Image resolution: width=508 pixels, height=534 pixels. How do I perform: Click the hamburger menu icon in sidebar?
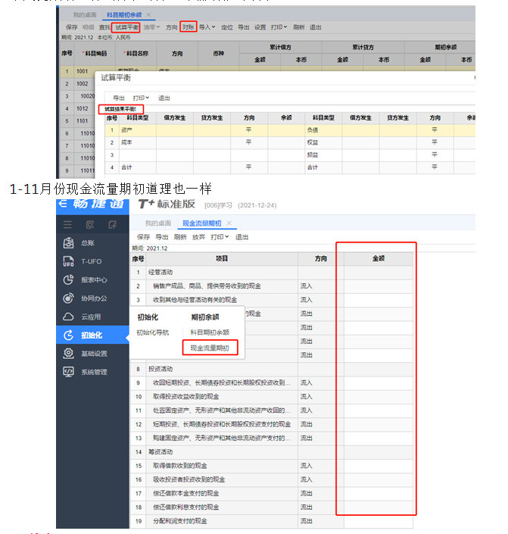click(67, 225)
